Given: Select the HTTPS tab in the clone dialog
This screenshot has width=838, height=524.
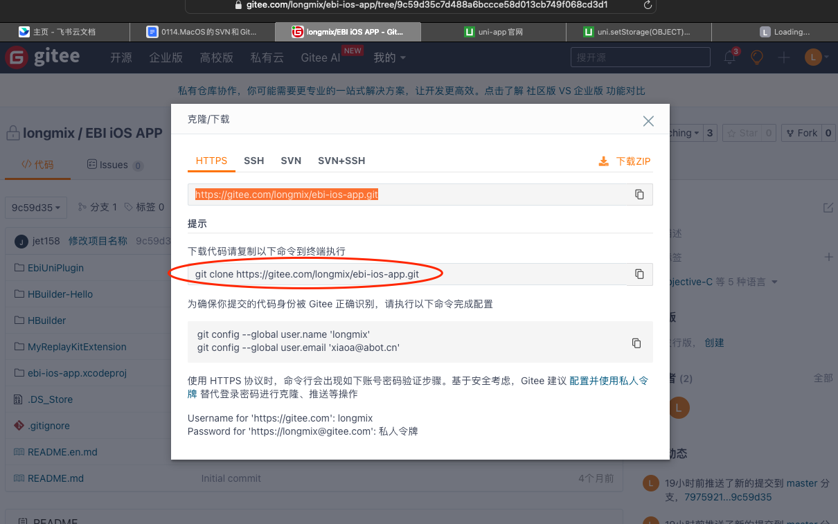Looking at the screenshot, I should (211, 161).
